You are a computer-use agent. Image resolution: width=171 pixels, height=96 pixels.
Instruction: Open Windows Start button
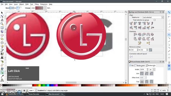tap(2, 94)
